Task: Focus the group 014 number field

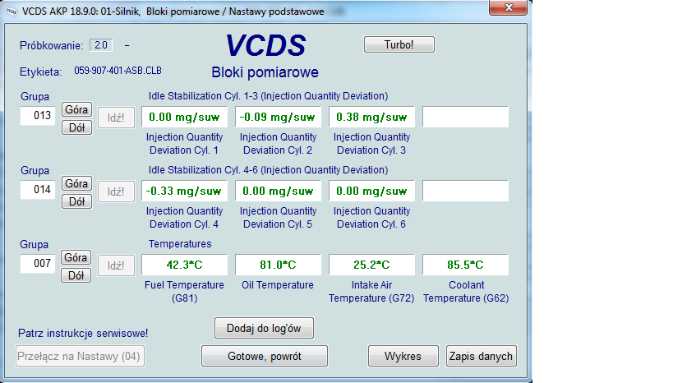Action: pos(38,189)
